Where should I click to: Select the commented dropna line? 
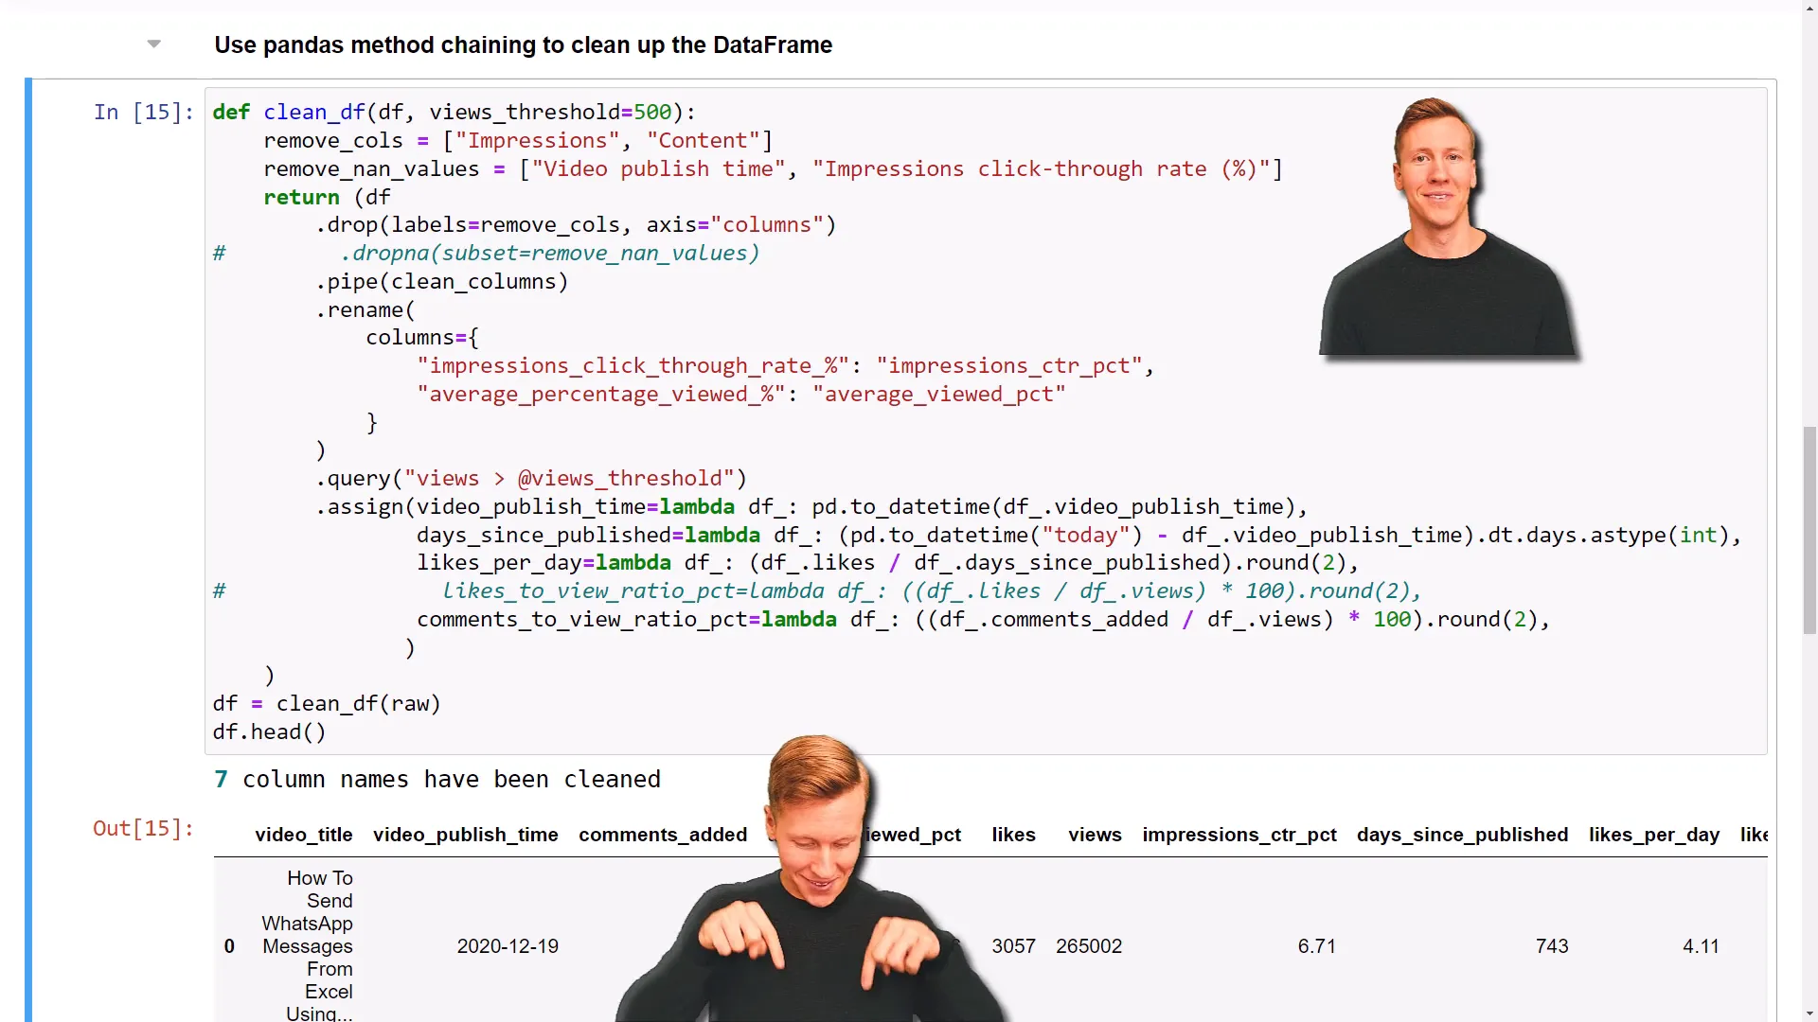tap(551, 253)
